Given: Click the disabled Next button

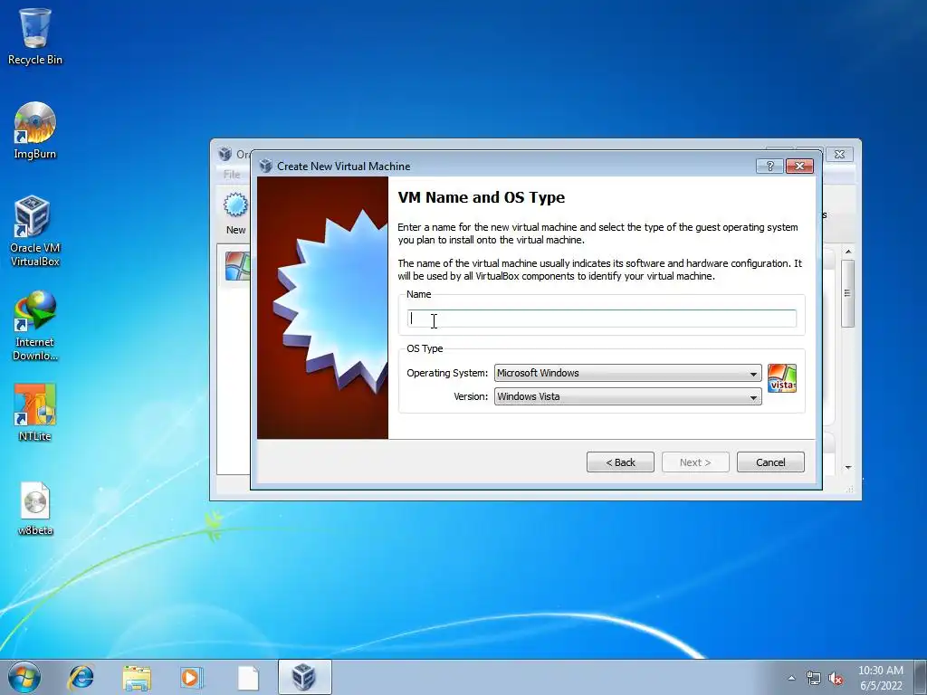Looking at the screenshot, I should pos(695,462).
